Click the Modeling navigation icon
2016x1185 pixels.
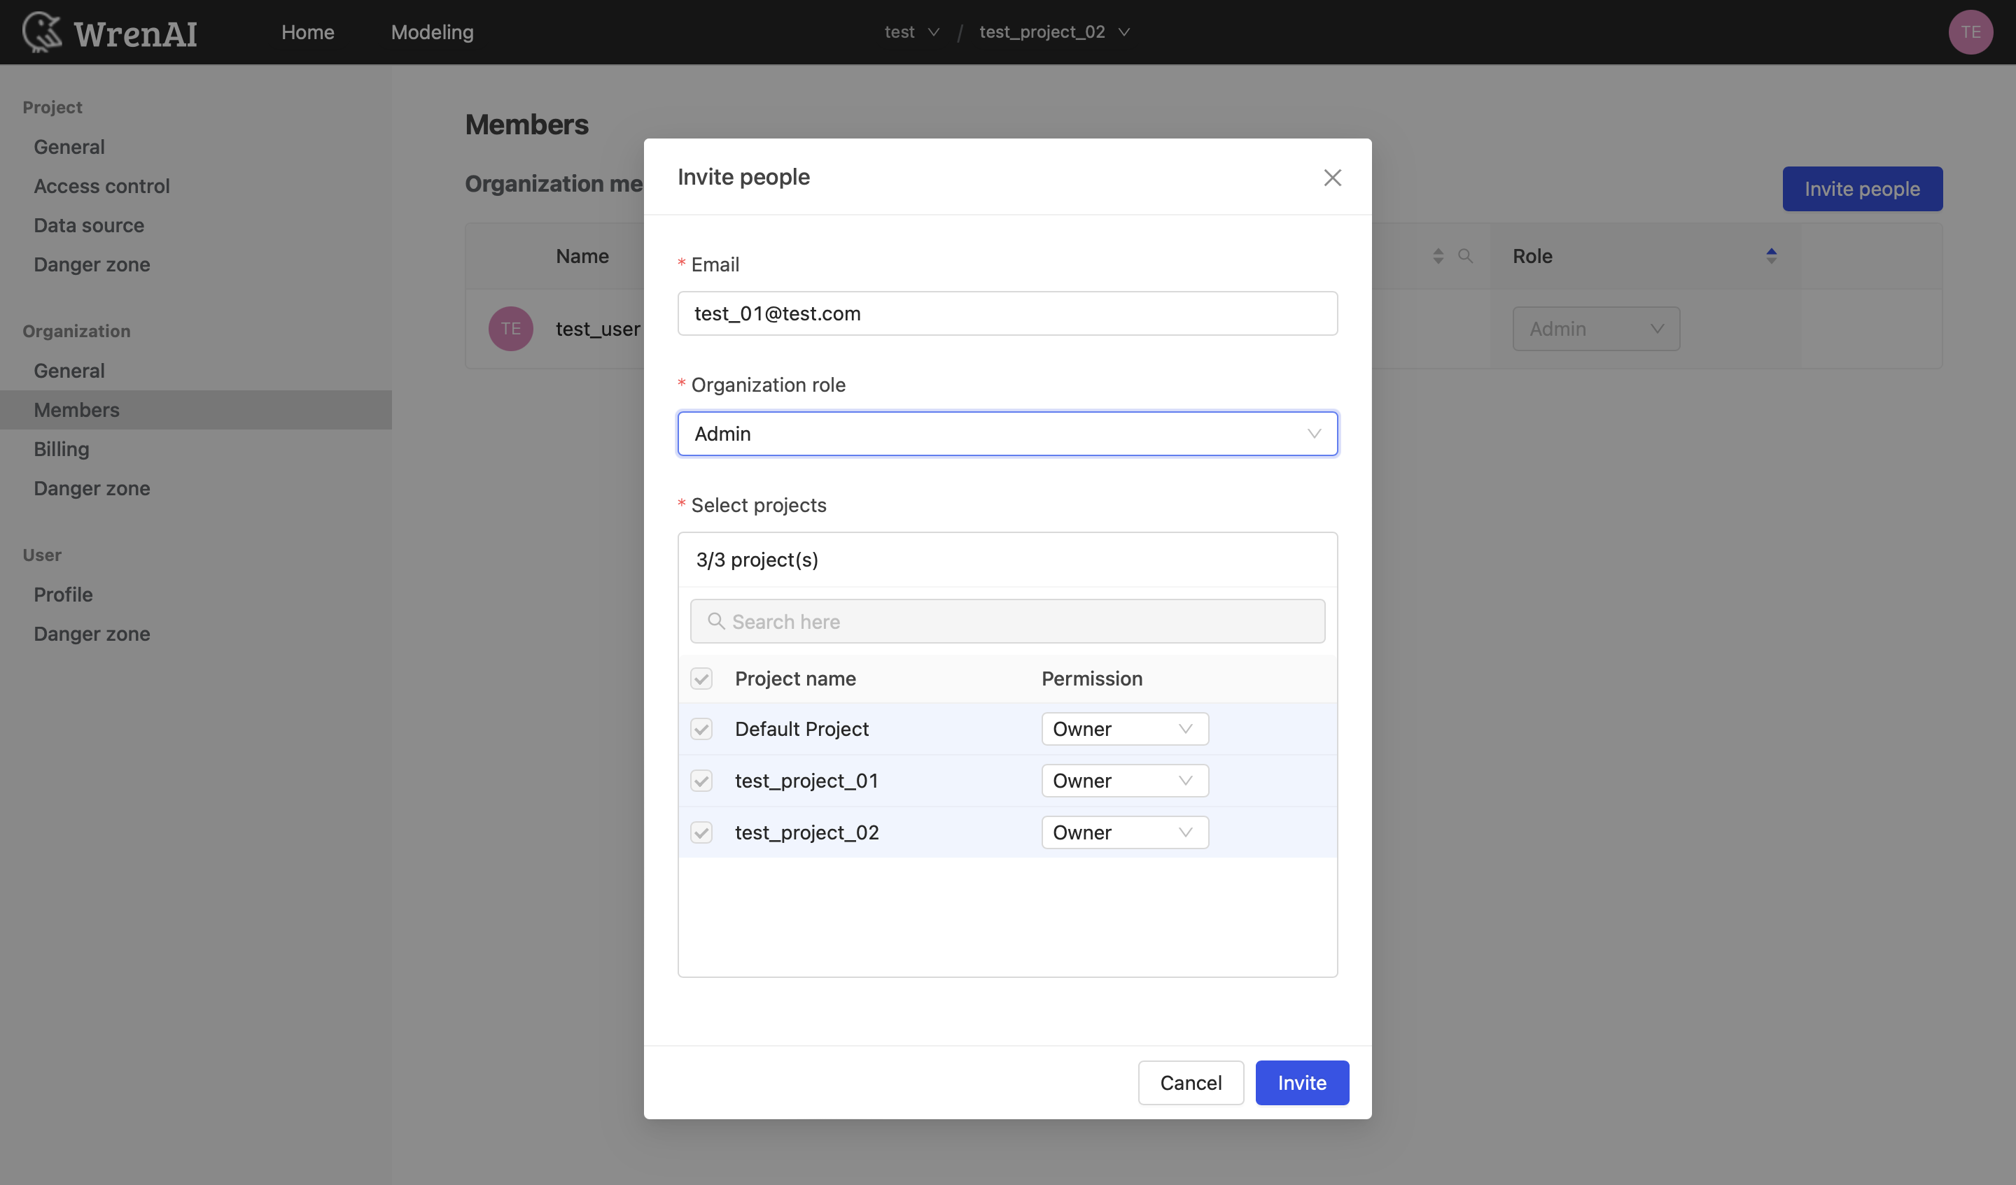coord(432,31)
